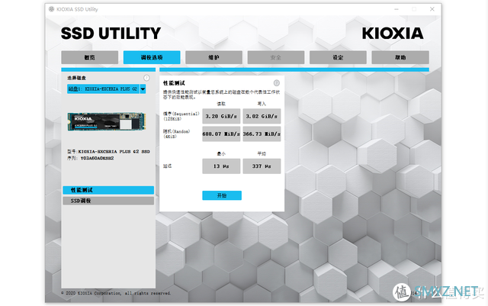Select SSD调校 in the left sidebar
This screenshot has width=488, height=306.
point(108,201)
